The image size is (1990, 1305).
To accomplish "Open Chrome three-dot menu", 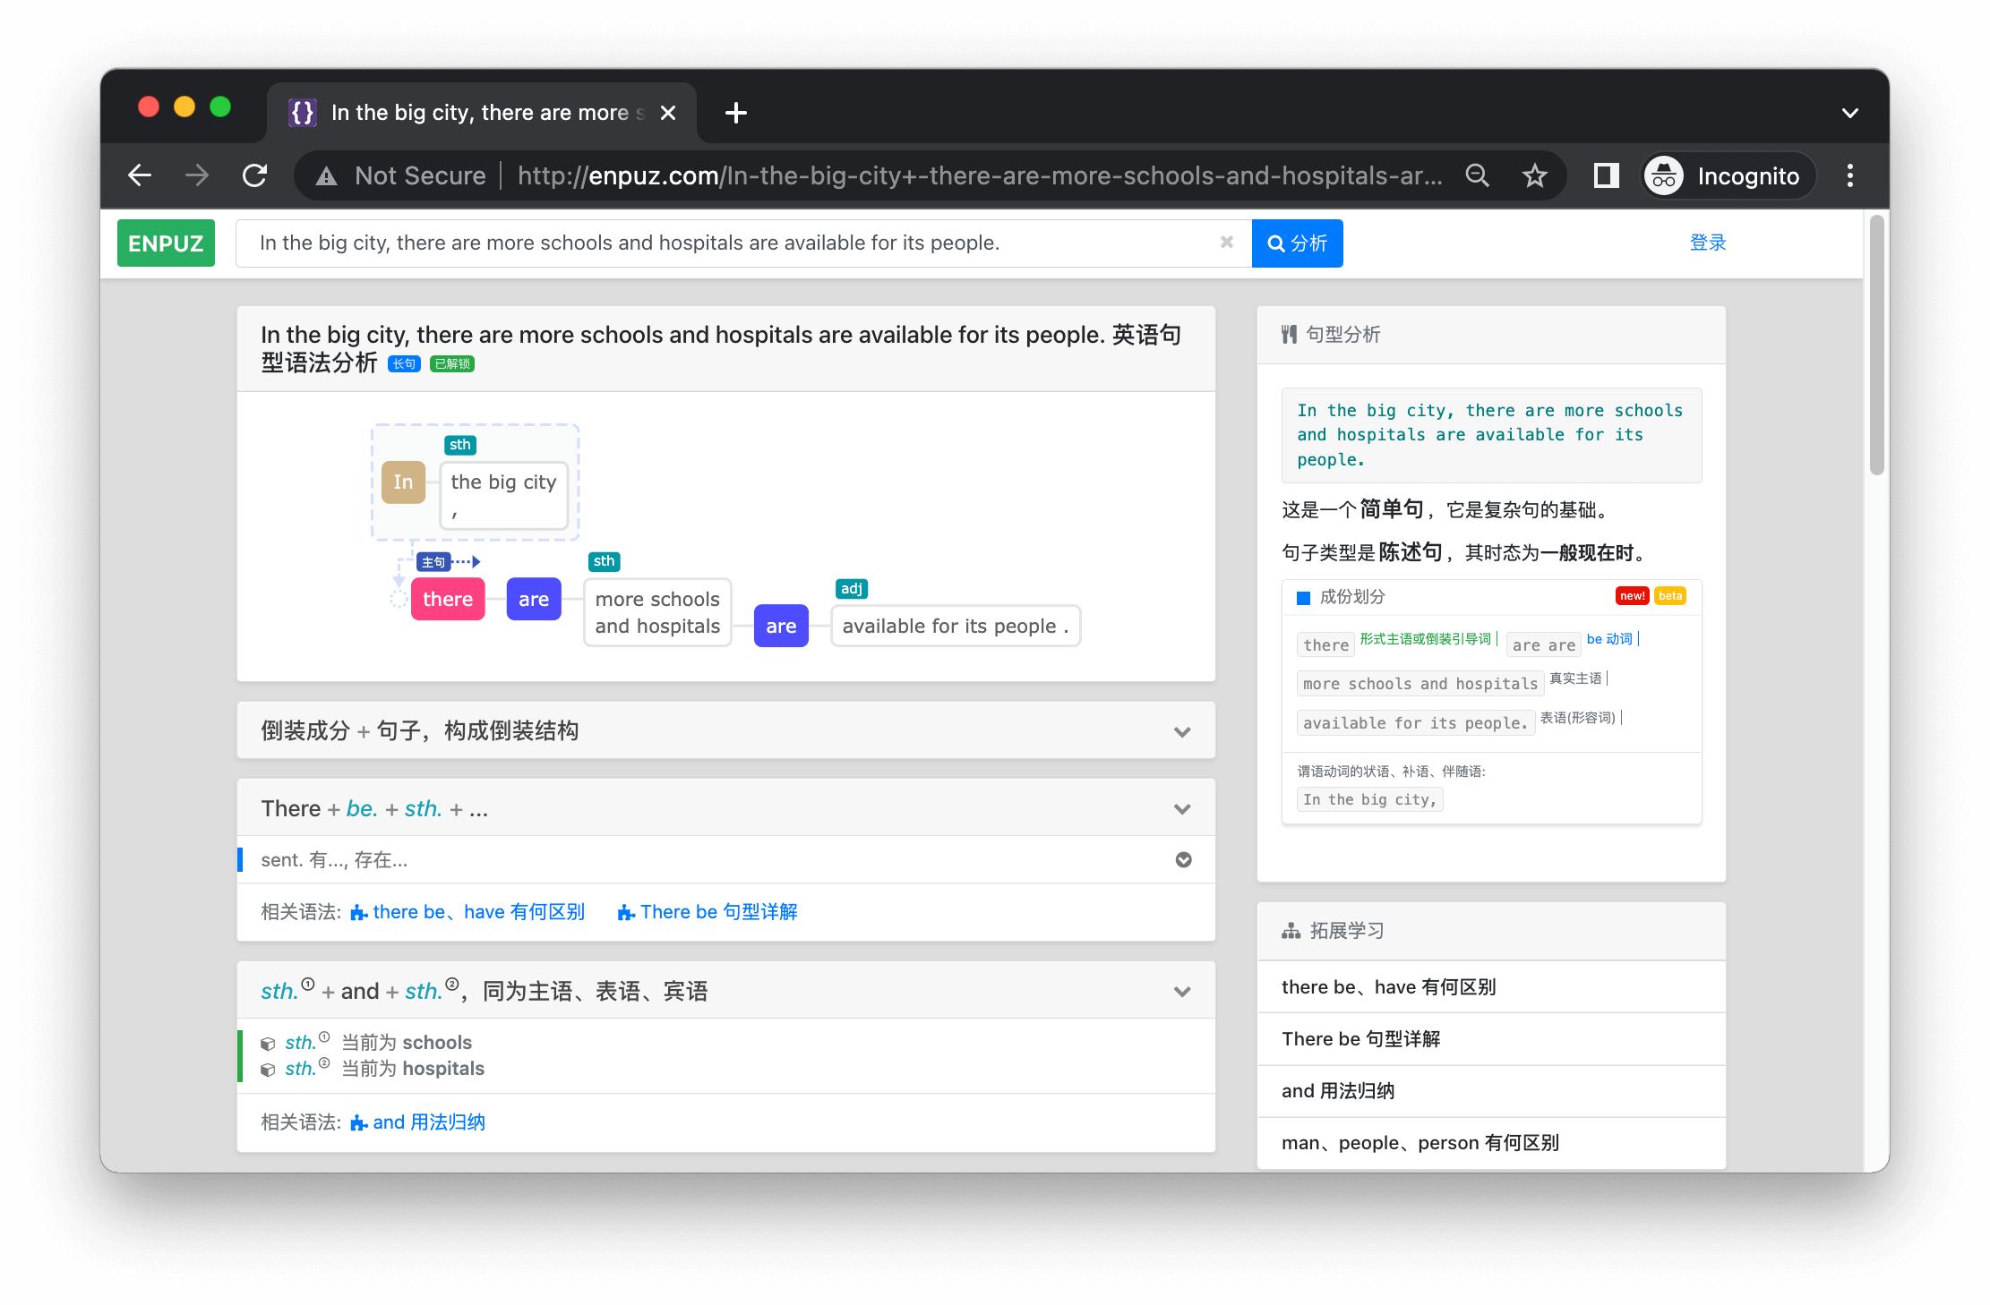I will [x=1850, y=175].
